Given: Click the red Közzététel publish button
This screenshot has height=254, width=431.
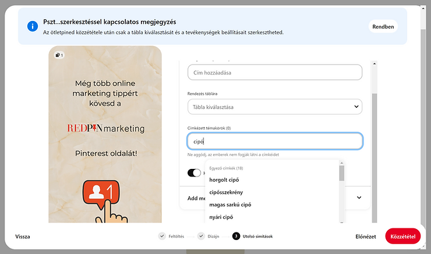Looking at the screenshot, I should pos(402,236).
